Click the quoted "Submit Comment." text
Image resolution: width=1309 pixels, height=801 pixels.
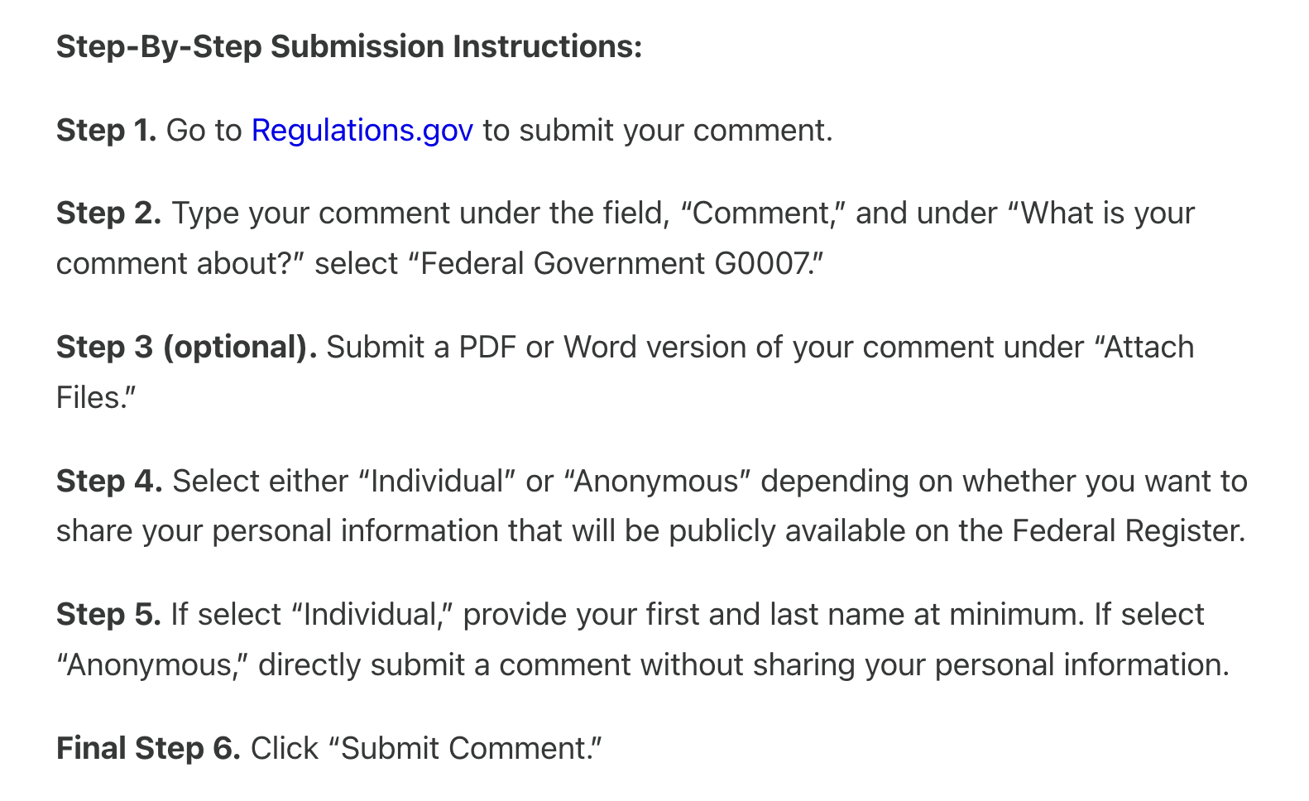pyautogui.click(x=466, y=748)
